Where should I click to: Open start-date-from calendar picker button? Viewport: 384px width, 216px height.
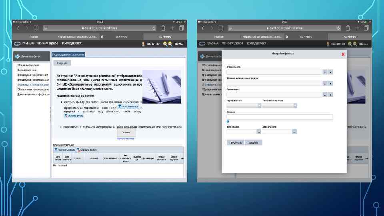coord(259,132)
